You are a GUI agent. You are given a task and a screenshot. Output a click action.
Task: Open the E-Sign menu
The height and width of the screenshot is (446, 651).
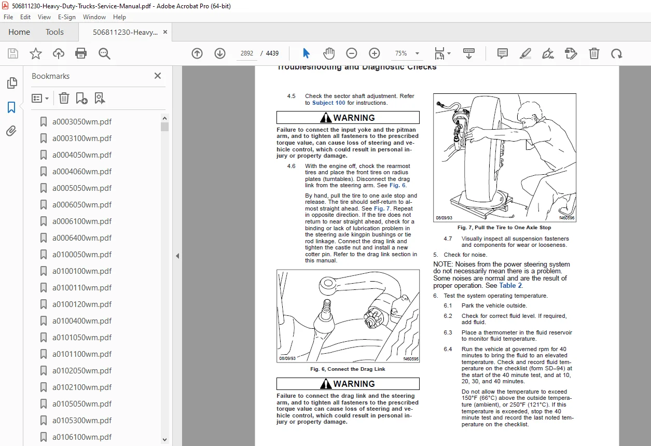tap(67, 17)
